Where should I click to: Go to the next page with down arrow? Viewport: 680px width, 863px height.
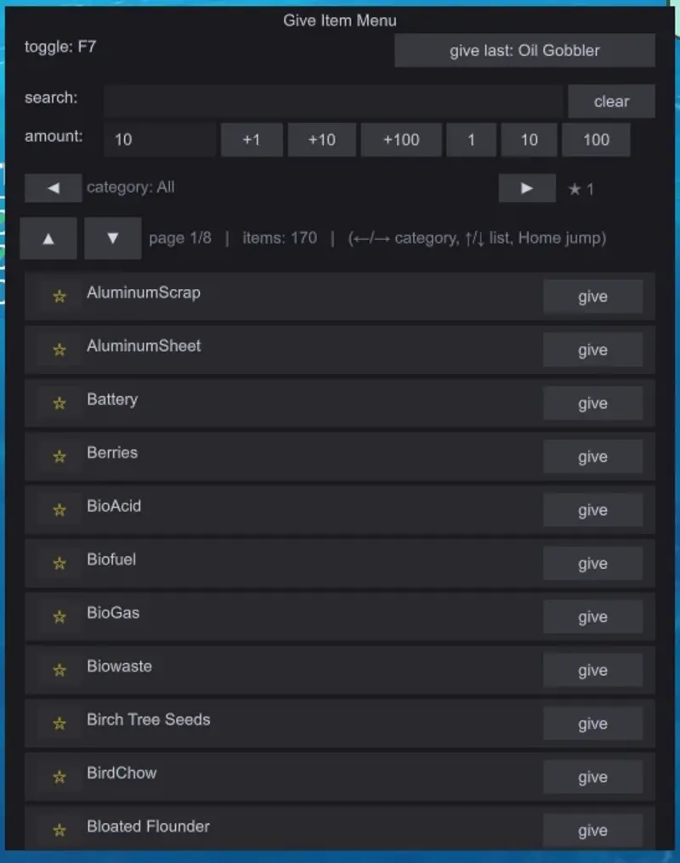click(x=112, y=238)
